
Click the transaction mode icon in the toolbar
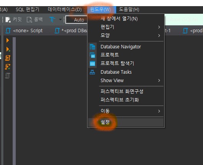52,20
